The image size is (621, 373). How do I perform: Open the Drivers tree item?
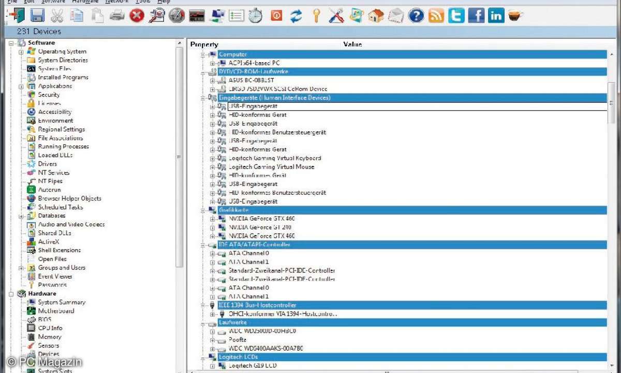click(48, 164)
